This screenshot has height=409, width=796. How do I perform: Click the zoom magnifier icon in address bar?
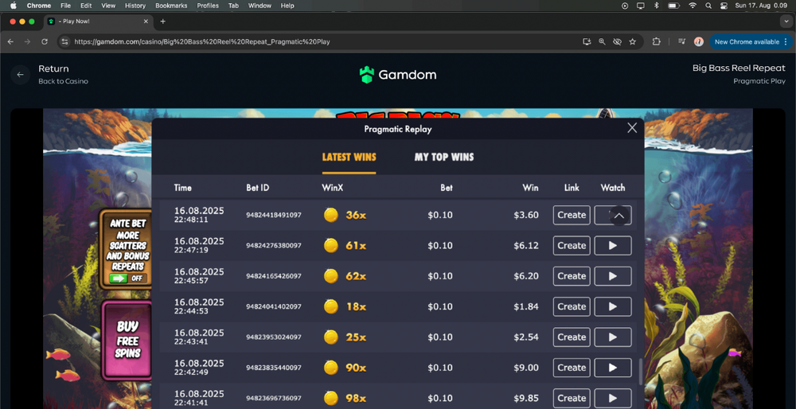pyautogui.click(x=602, y=41)
